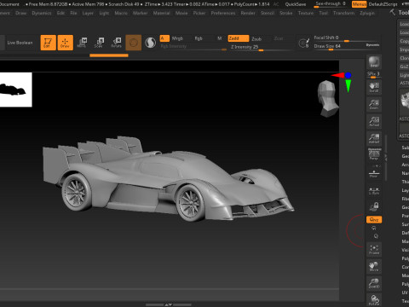Click the DefaultZScript button
Screen dimensions: 409x307
coord(383,4)
